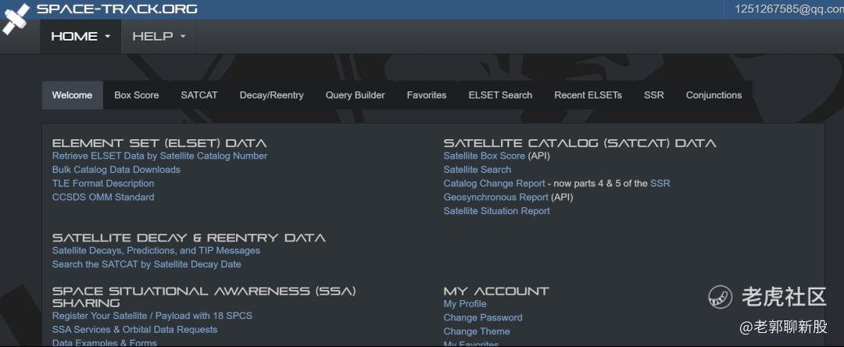Open Satellite Decays, Predictions, and TIP Messages
This screenshot has height=347, width=844.
156,251
